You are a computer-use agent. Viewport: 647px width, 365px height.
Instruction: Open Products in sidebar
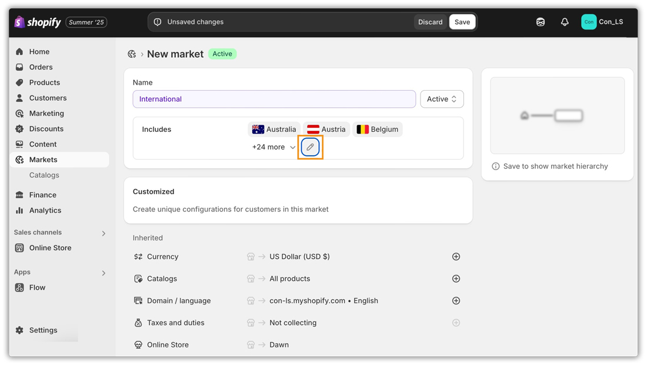tap(59, 82)
